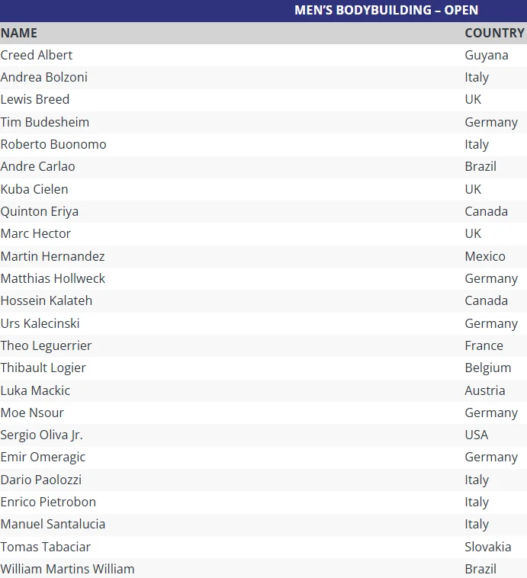Click the Slovakia country cell

[488, 547]
